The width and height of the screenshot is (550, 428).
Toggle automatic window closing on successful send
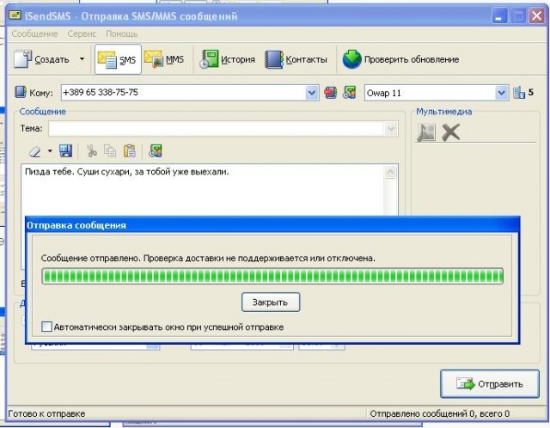pos(47,327)
